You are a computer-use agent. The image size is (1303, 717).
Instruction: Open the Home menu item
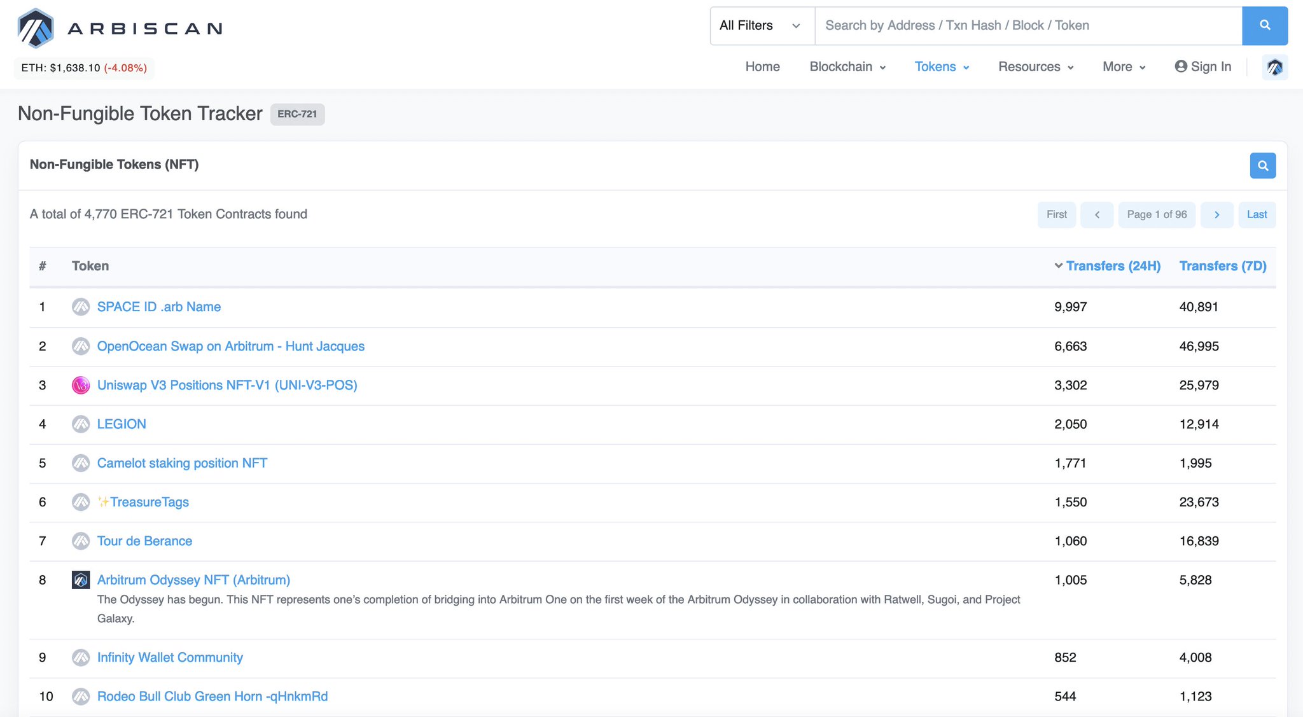tap(762, 67)
